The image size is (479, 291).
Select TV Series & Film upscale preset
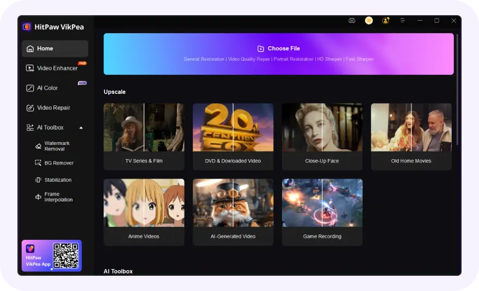click(x=144, y=136)
